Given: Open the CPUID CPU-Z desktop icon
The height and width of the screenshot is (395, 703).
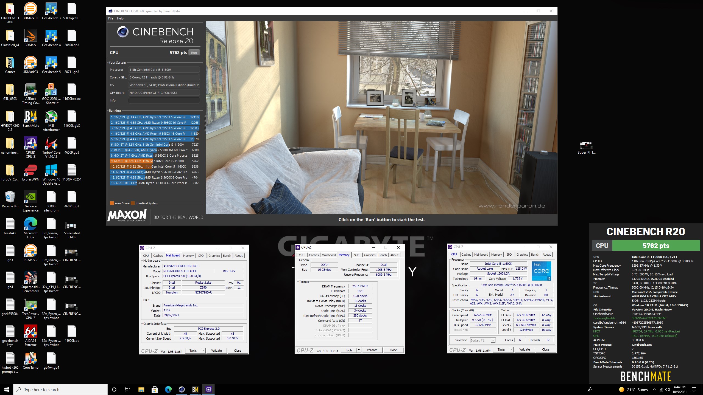Looking at the screenshot, I should pos(30,148).
